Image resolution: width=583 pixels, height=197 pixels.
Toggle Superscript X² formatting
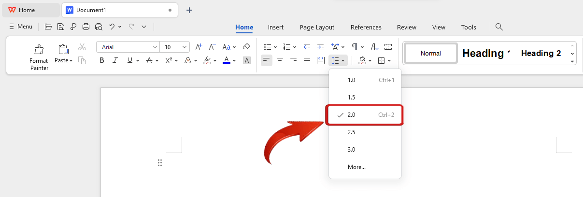coord(169,60)
